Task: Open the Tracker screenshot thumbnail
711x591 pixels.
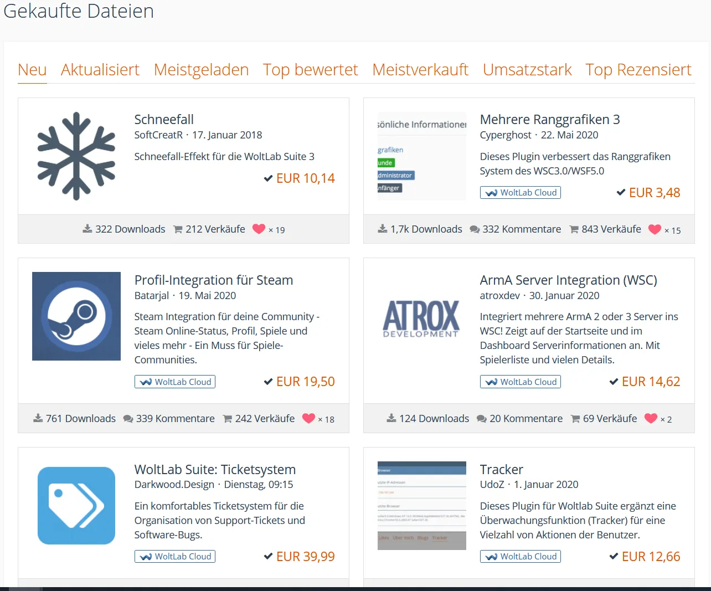Action: point(421,506)
